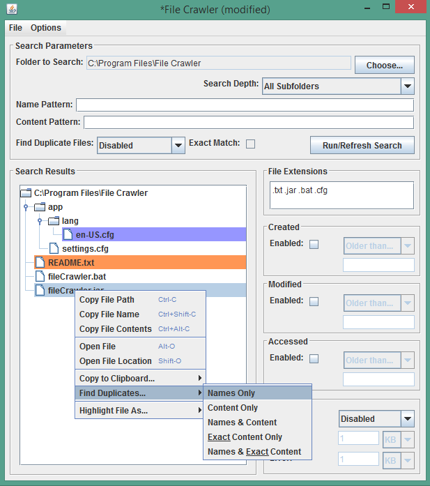Select Copy File Path in context menu
Viewport: 430px width, 486px height.
click(107, 300)
